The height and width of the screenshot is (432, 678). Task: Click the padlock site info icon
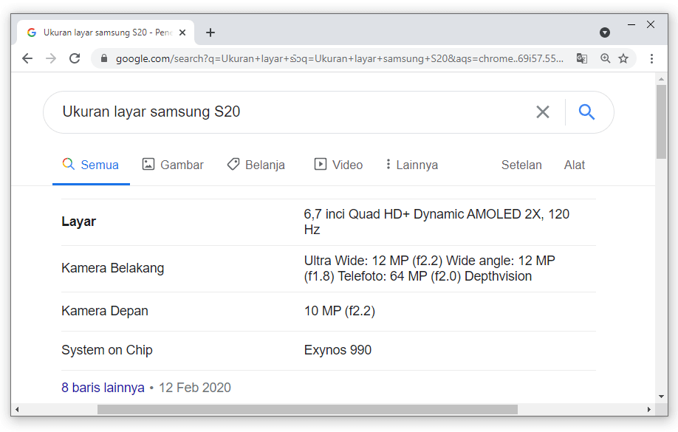[x=104, y=58]
